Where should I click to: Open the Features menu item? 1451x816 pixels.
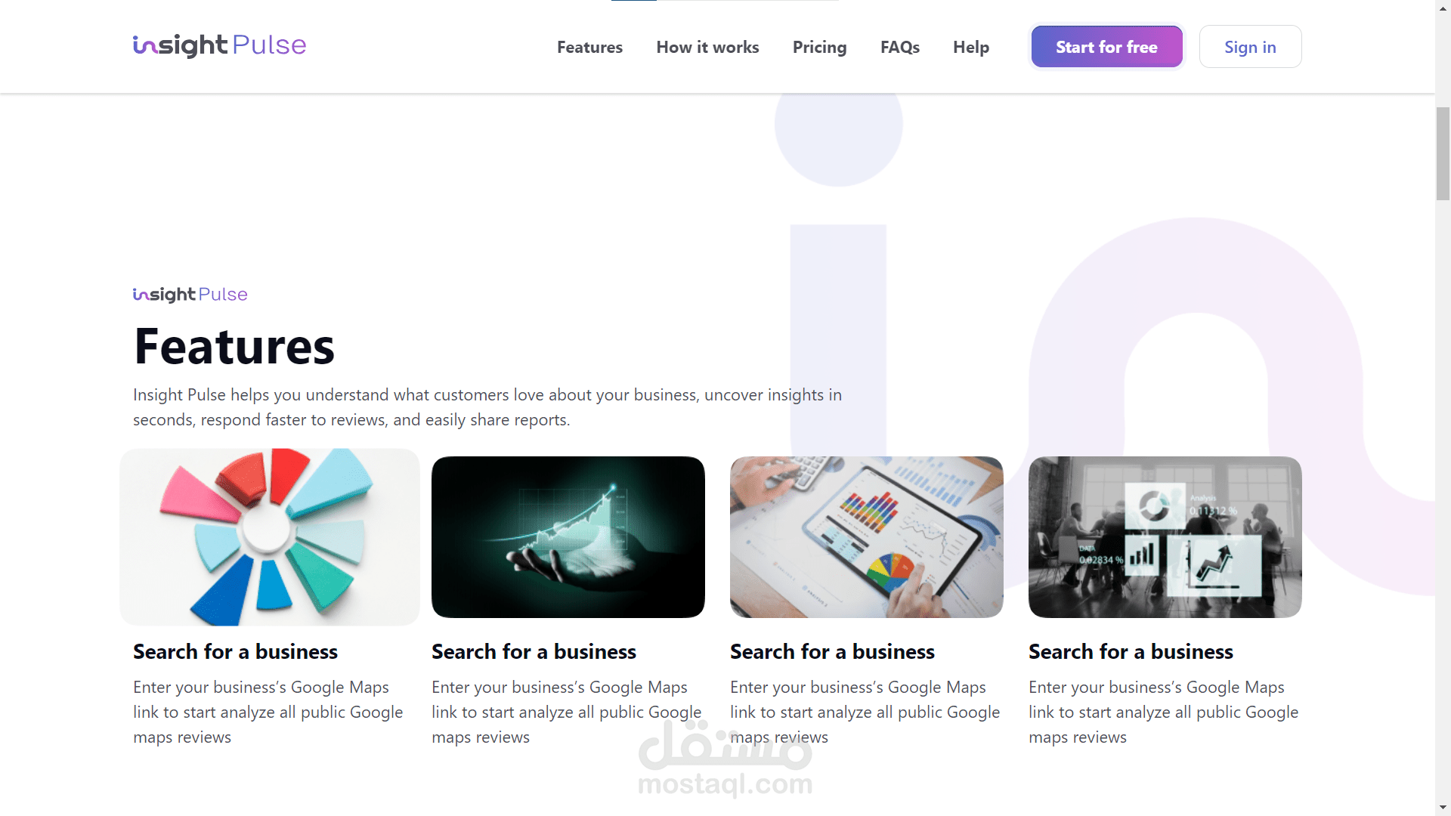589,47
